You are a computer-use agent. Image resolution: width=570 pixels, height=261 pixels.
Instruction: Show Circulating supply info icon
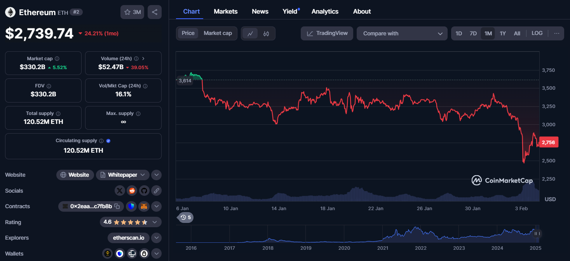(x=101, y=141)
